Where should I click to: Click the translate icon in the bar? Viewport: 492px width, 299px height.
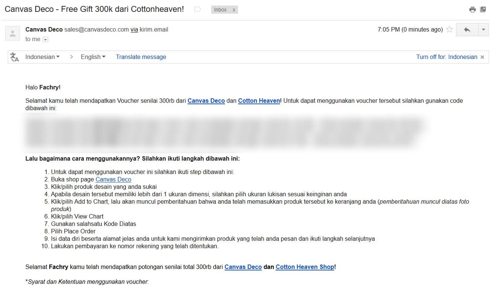tap(14, 57)
